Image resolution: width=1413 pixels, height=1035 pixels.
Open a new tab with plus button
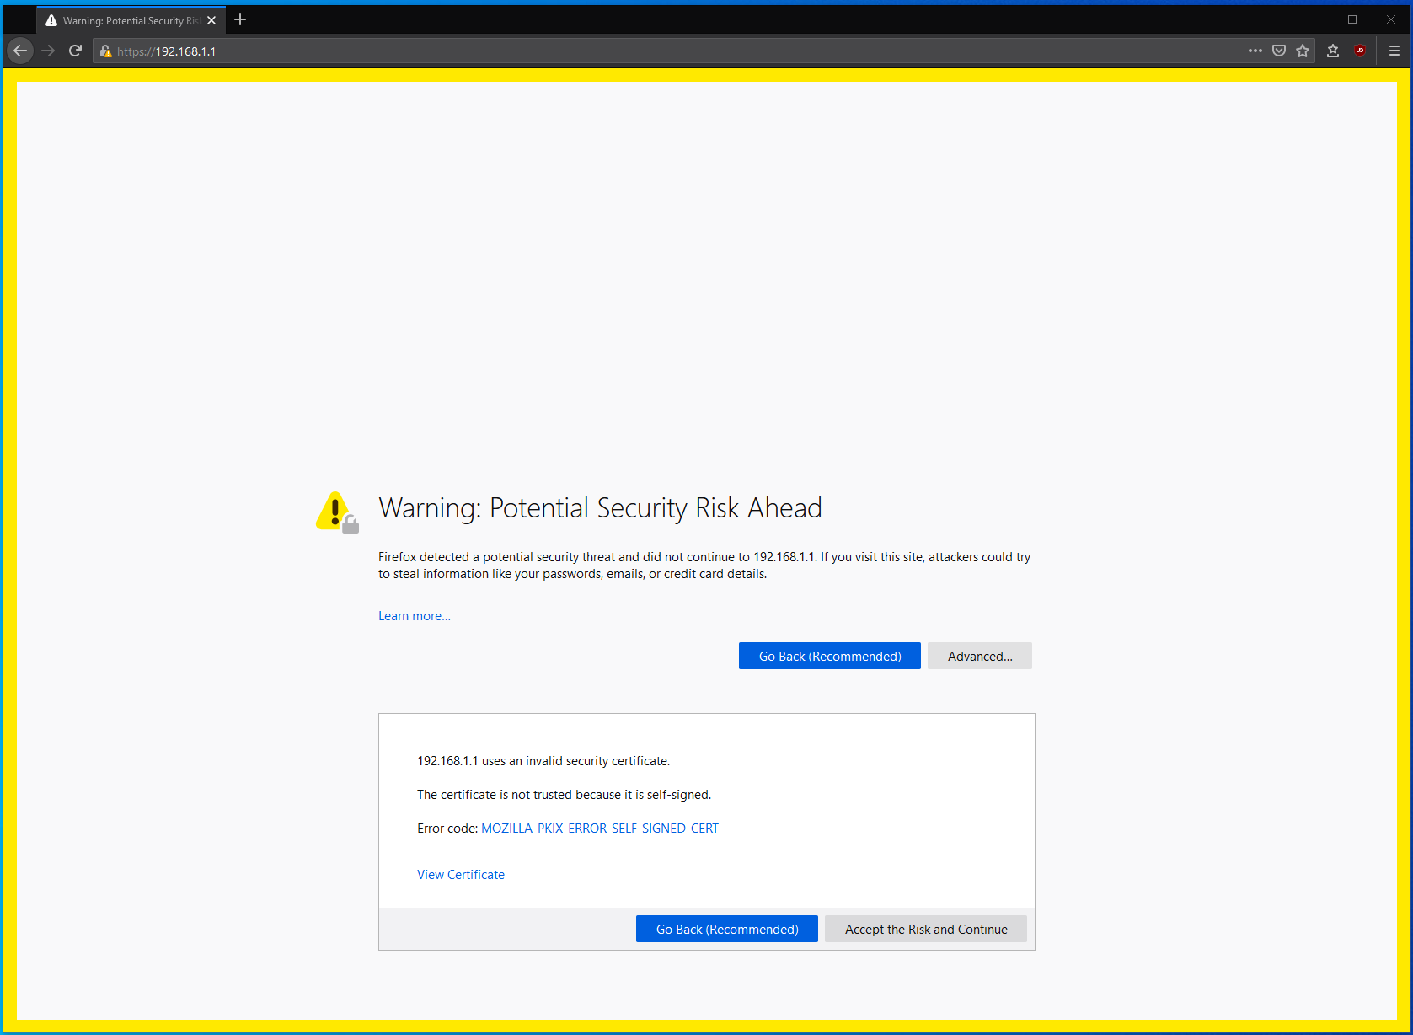240,19
